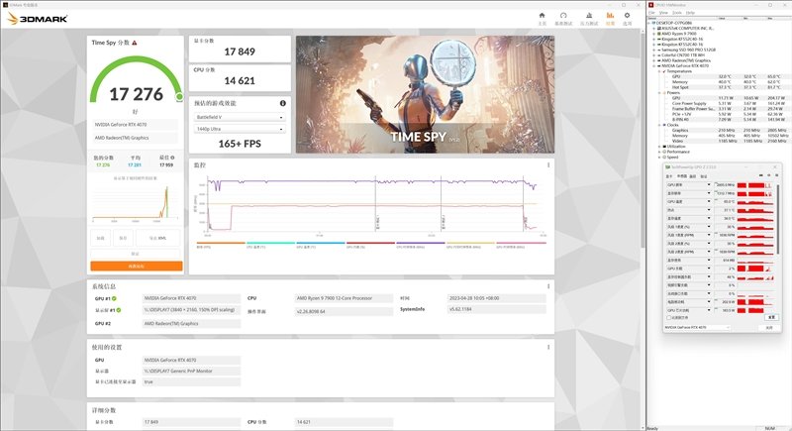Open the used settings panel three-dot menu

pos(548,347)
